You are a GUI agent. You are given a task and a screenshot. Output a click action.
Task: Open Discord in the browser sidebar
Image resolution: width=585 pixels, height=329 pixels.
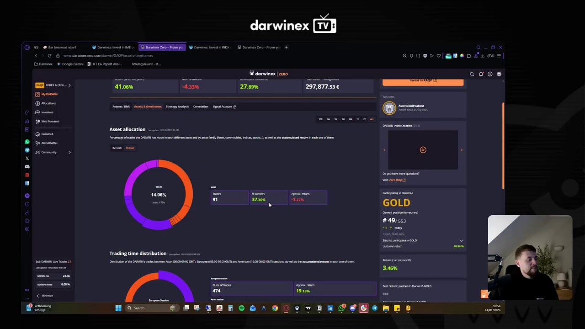click(x=27, y=167)
